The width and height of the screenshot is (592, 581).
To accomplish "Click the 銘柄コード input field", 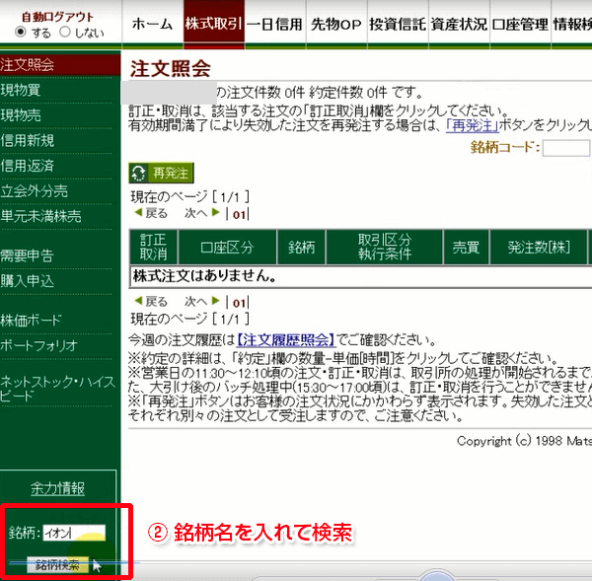I will pyautogui.click(x=566, y=148).
